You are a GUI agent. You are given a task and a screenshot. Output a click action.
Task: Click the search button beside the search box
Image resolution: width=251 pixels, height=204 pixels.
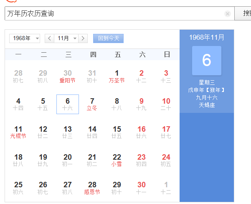tap(243, 13)
